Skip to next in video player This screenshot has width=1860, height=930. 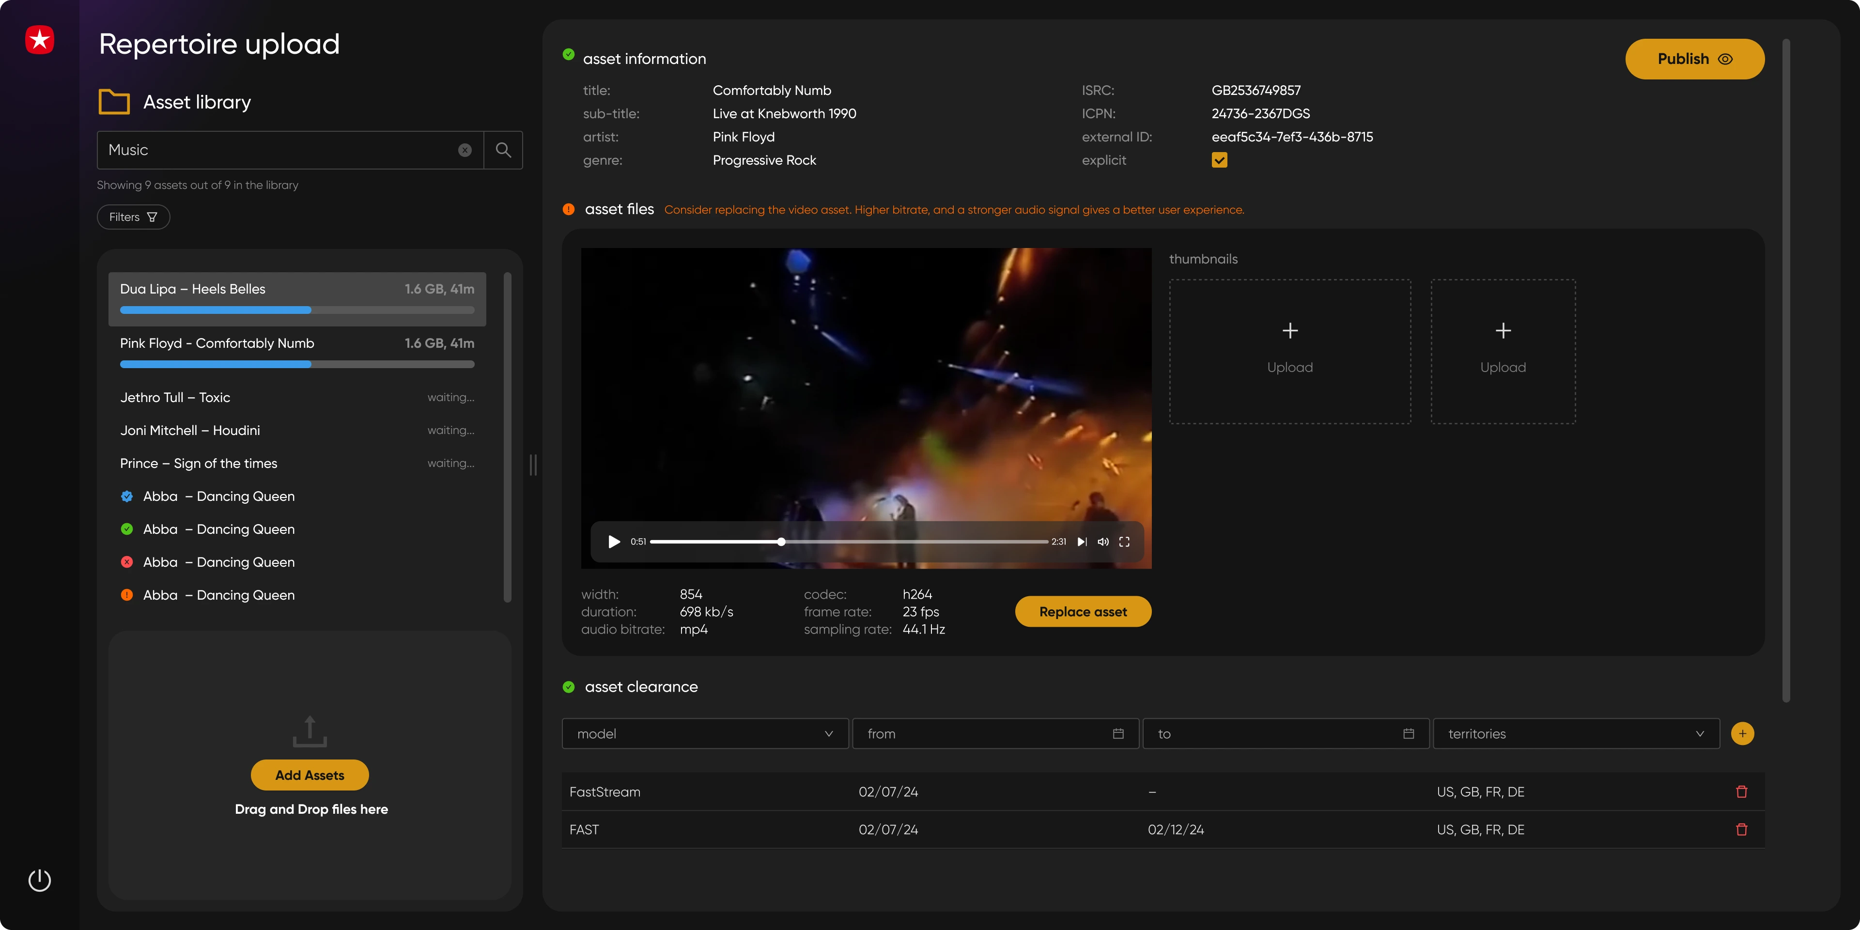(1082, 542)
